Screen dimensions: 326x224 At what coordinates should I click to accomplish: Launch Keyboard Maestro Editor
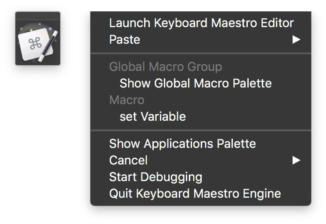(201, 23)
